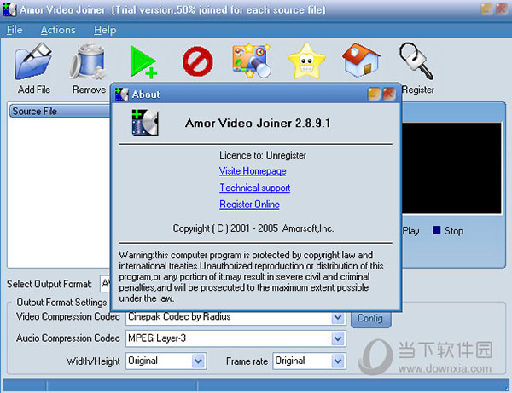Click the Register Online link

point(249,204)
